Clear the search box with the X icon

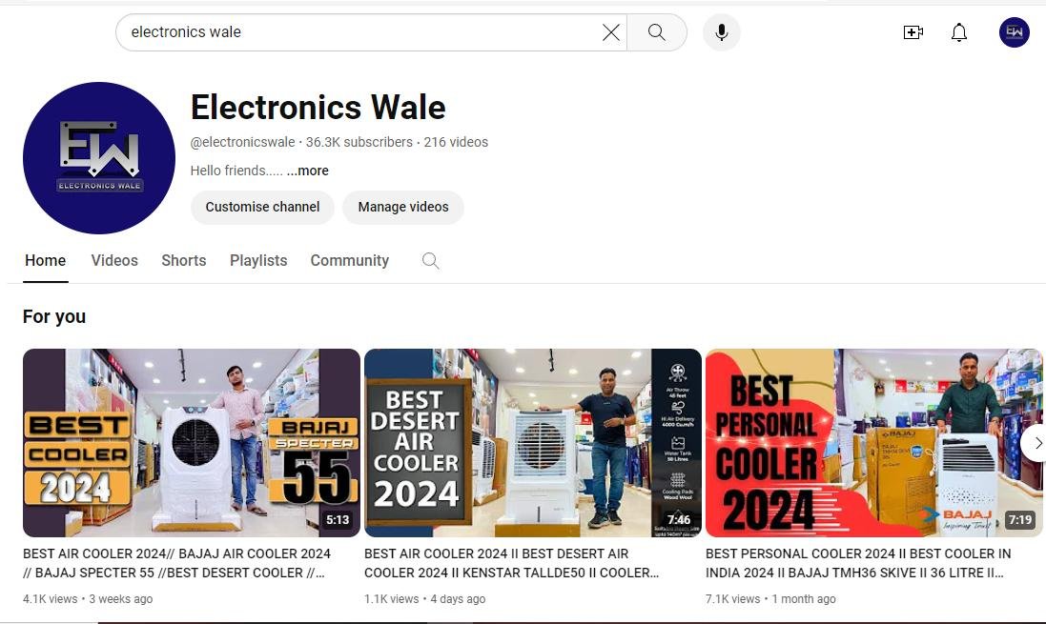pyautogui.click(x=611, y=32)
